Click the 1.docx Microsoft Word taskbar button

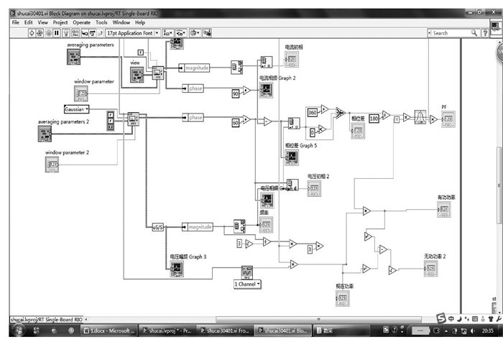coord(108,331)
